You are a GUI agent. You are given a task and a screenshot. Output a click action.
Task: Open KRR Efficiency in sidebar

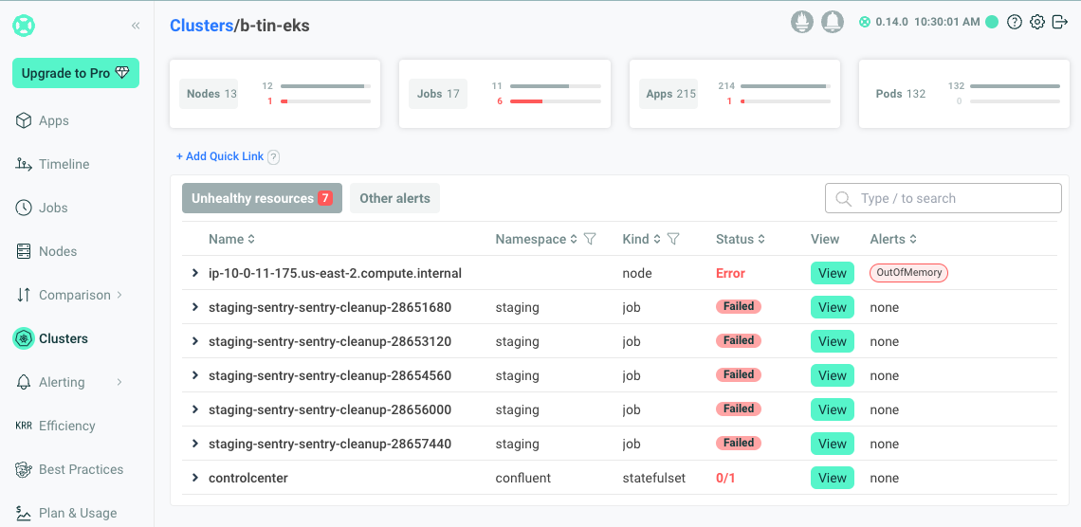(66, 426)
